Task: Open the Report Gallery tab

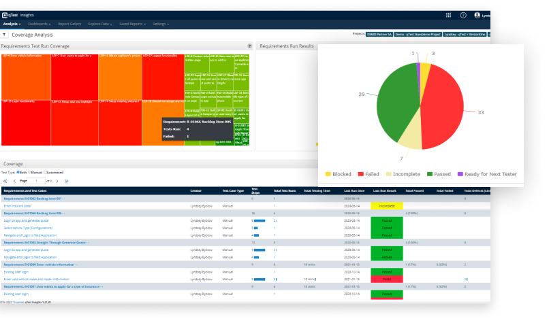Action: [69, 24]
